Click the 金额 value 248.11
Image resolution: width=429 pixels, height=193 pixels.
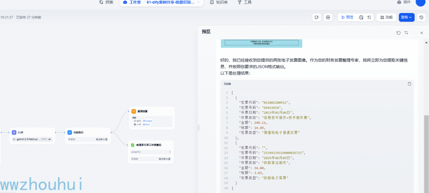(260, 123)
